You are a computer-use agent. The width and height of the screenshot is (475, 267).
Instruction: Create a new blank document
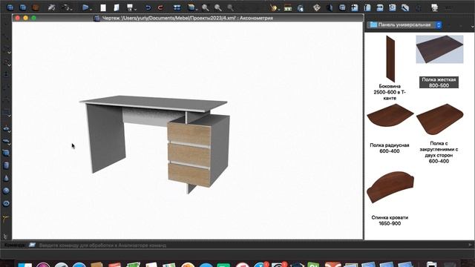pos(103,7)
